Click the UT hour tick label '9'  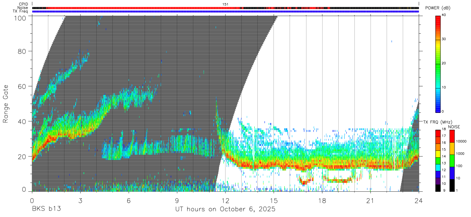tap(177, 200)
